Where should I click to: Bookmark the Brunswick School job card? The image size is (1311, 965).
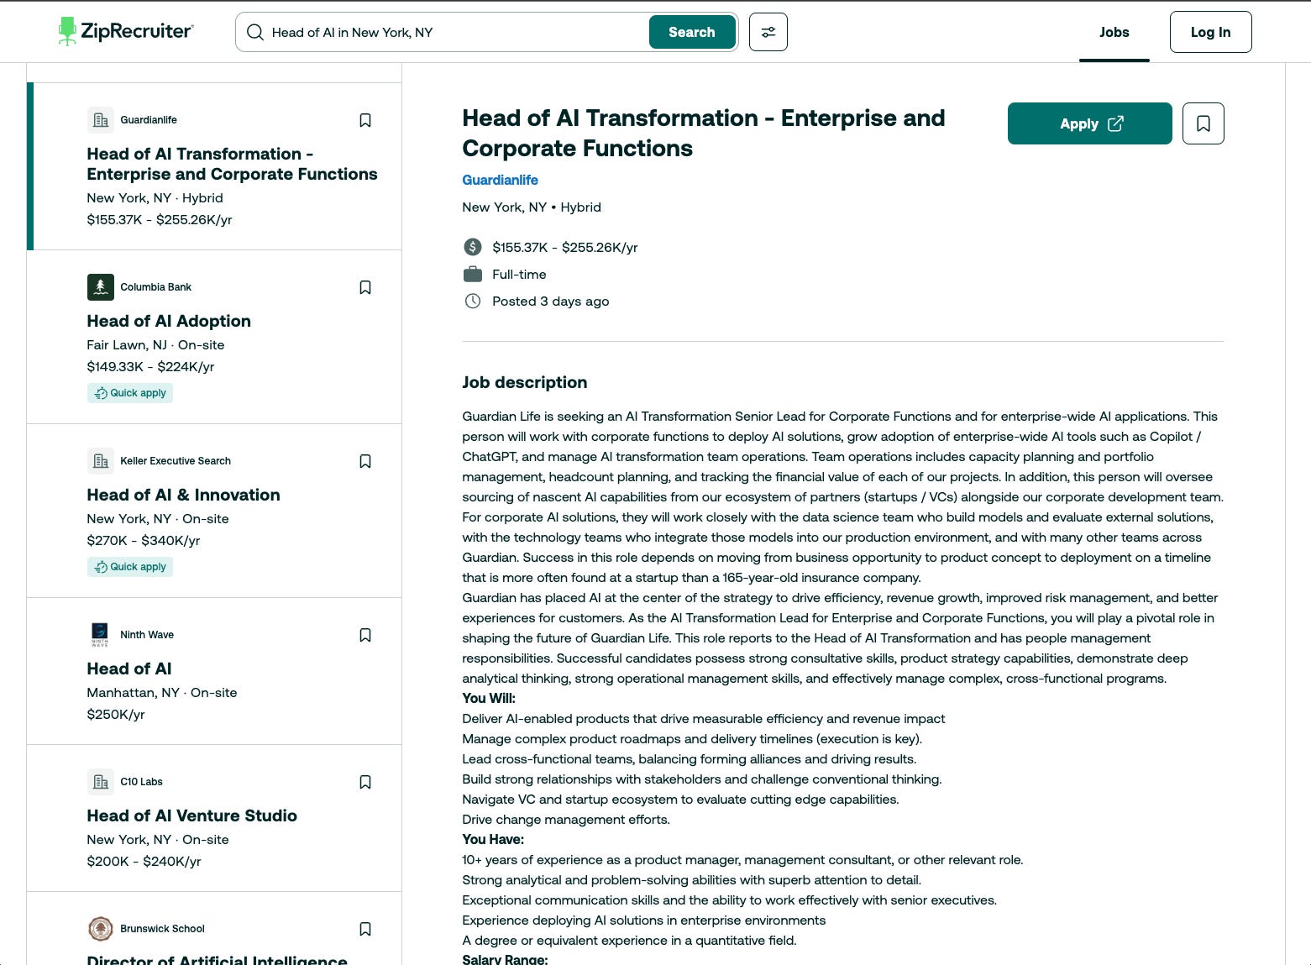coord(365,929)
